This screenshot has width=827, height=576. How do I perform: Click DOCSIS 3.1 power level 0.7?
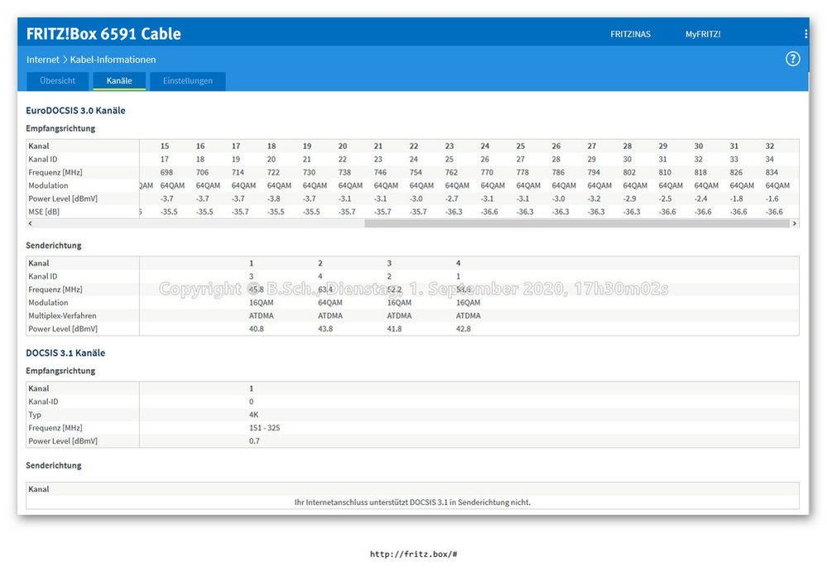point(254,441)
